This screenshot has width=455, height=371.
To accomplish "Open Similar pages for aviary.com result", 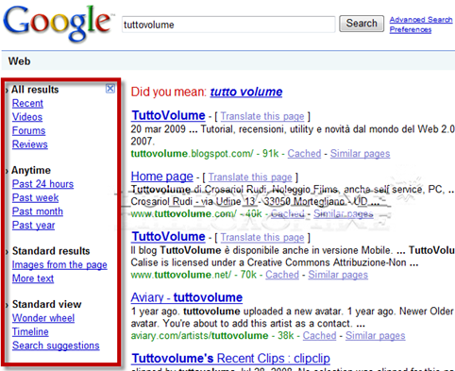I will click(x=376, y=335).
